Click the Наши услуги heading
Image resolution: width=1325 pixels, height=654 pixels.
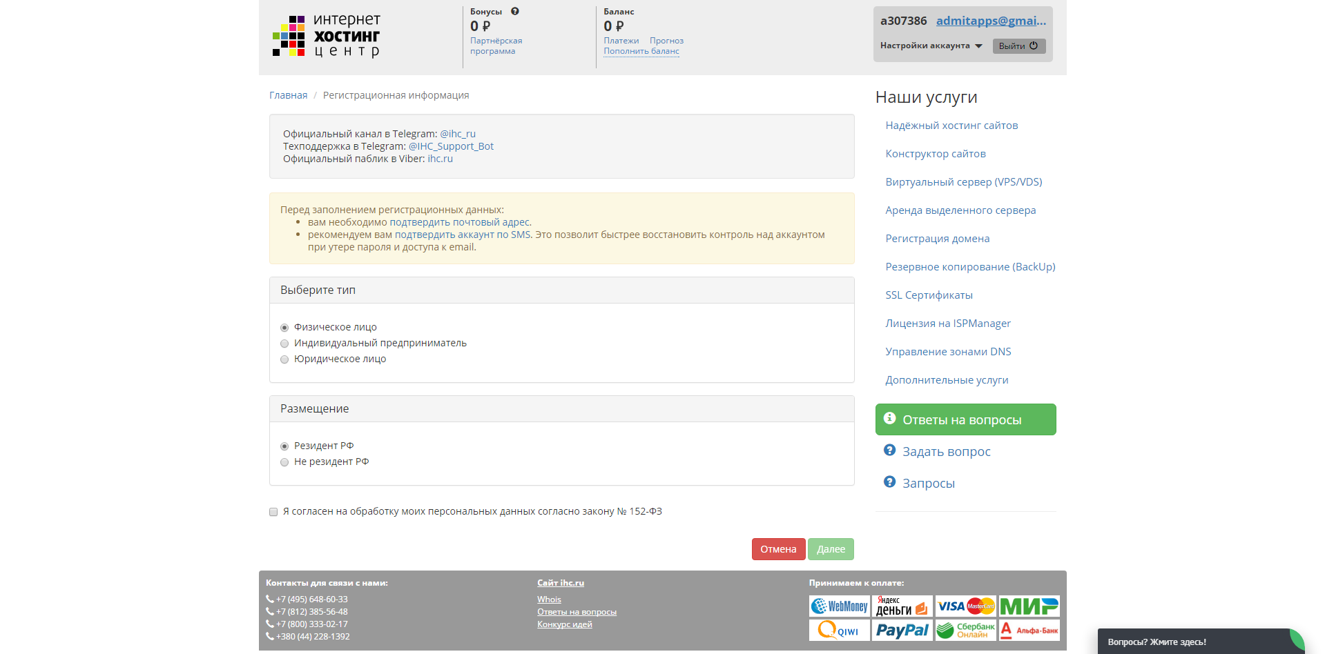(x=926, y=97)
